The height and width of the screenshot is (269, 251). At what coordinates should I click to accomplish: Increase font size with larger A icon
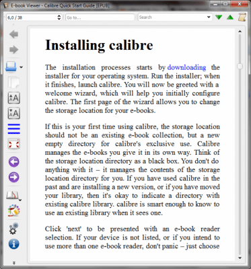point(14,98)
